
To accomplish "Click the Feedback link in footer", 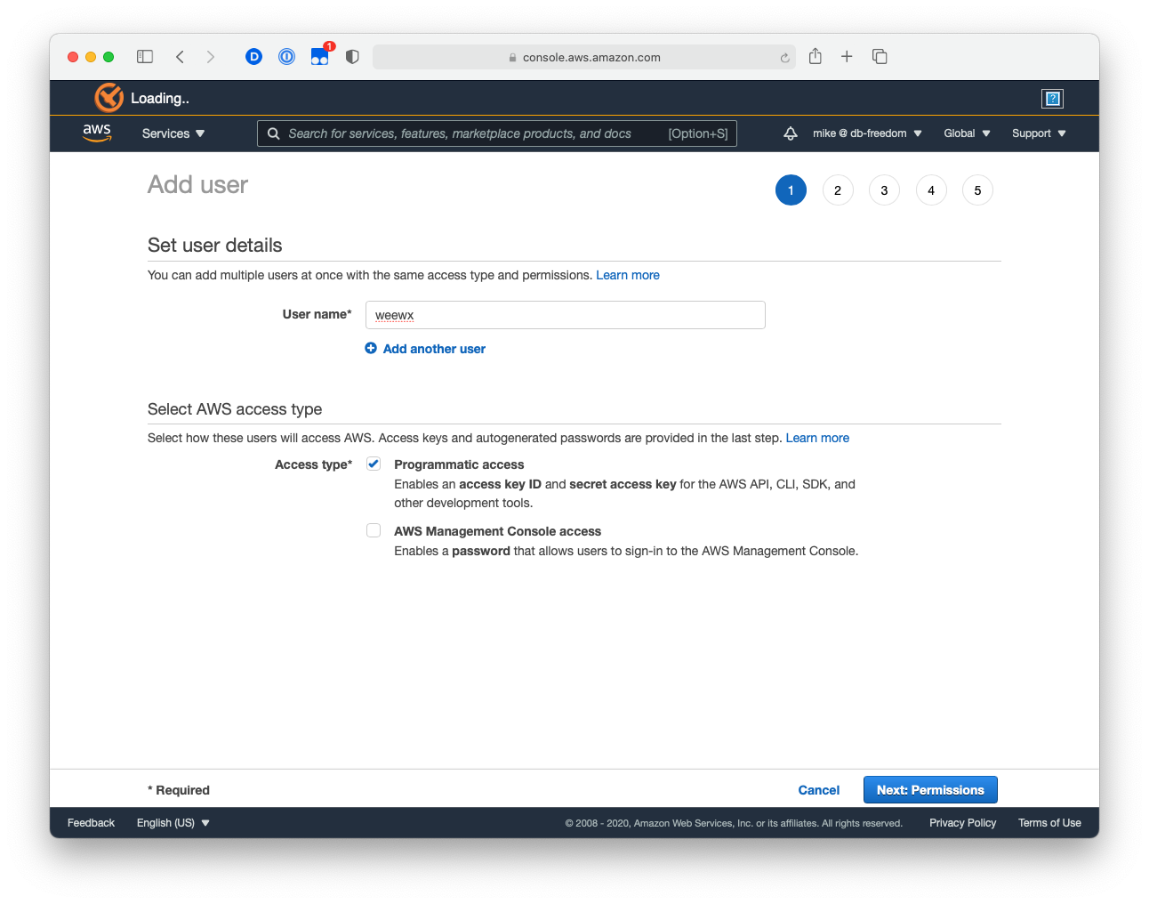I will click(x=91, y=823).
